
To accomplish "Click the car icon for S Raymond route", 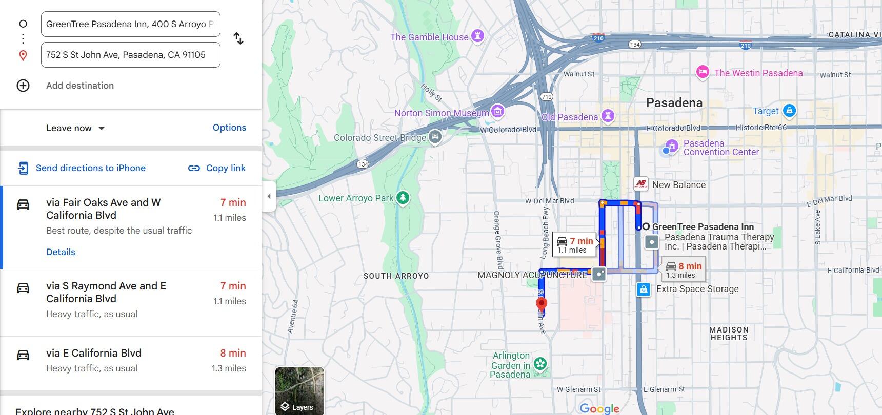I will click(23, 288).
